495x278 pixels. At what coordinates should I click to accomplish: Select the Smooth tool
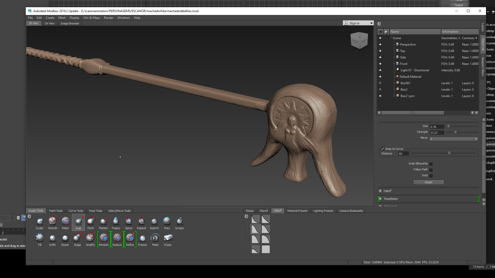tap(53, 223)
